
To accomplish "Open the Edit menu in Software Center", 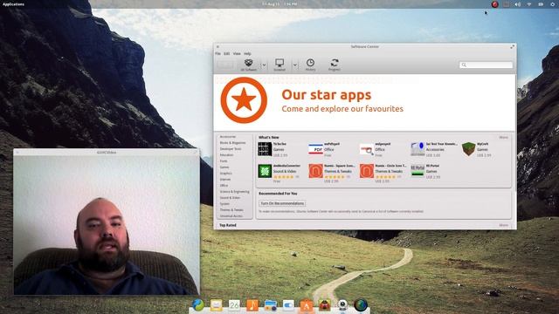I will click(x=227, y=53).
